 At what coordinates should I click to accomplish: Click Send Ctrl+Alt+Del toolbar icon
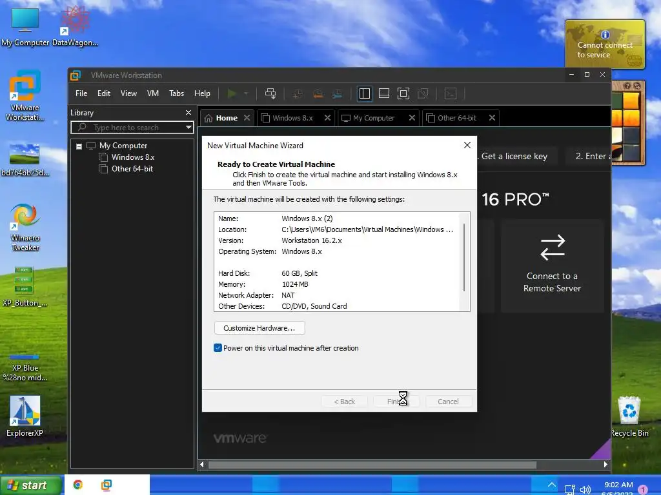[x=270, y=93]
